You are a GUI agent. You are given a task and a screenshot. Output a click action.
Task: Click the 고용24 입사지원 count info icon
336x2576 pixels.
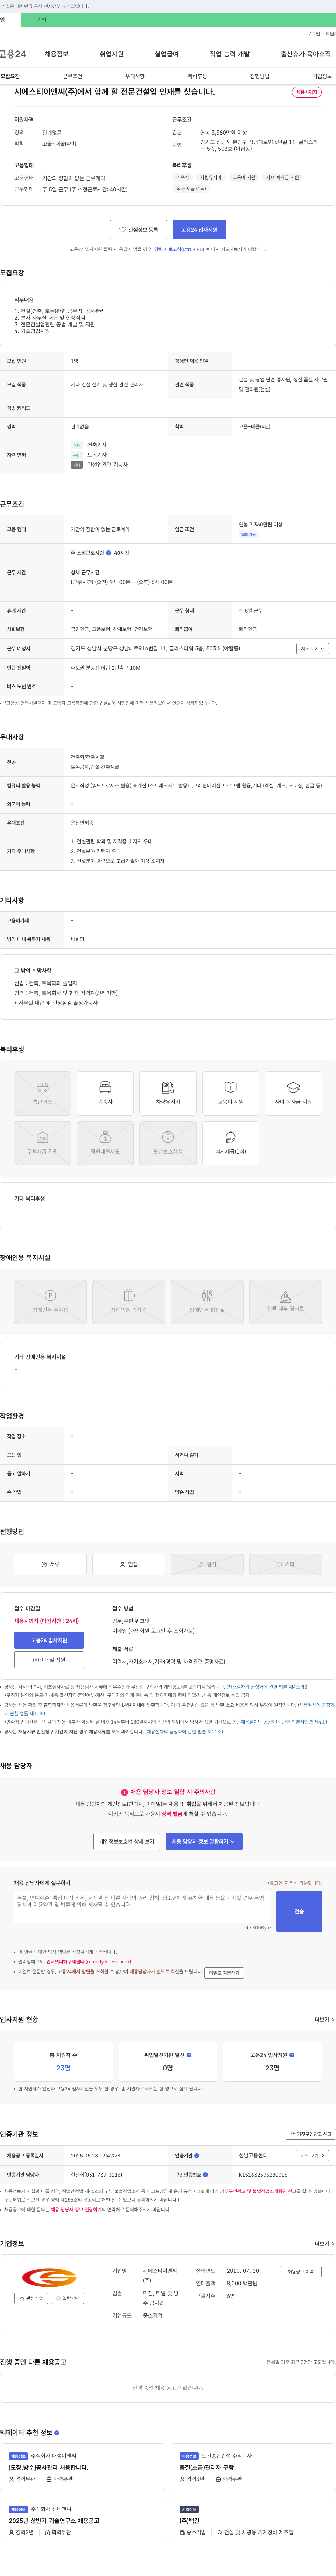point(292,2055)
